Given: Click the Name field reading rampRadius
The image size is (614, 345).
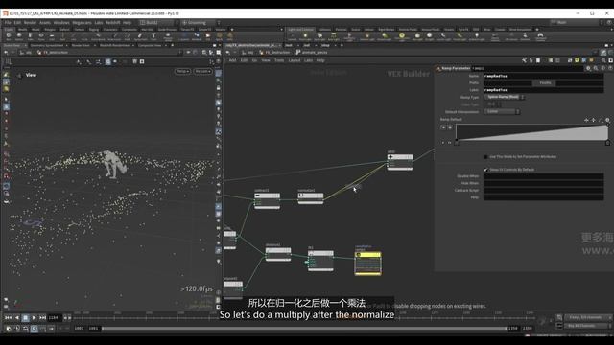Looking at the screenshot, I should point(543,76).
